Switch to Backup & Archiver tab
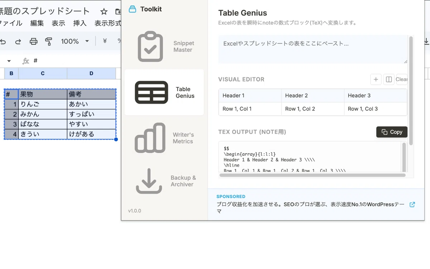Image resolution: width=430 pixels, height=269 pixels. pyautogui.click(x=164, y=181)
